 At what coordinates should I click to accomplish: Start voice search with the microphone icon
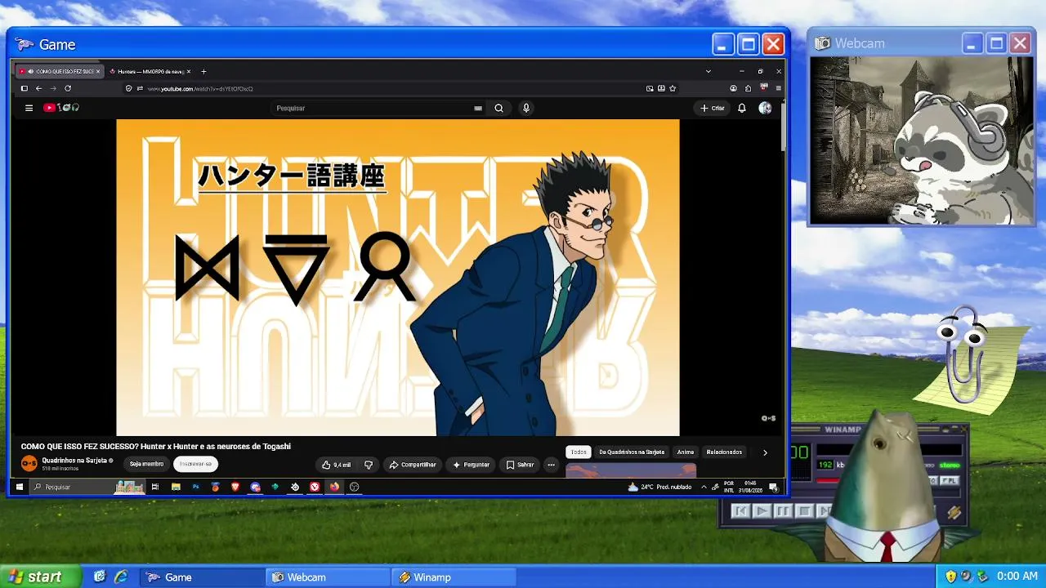[x=526, y=108]
